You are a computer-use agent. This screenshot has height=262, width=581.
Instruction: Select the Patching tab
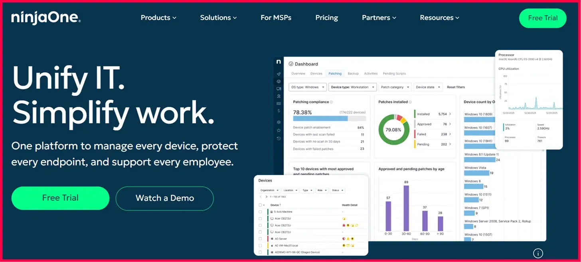point(335,74)
